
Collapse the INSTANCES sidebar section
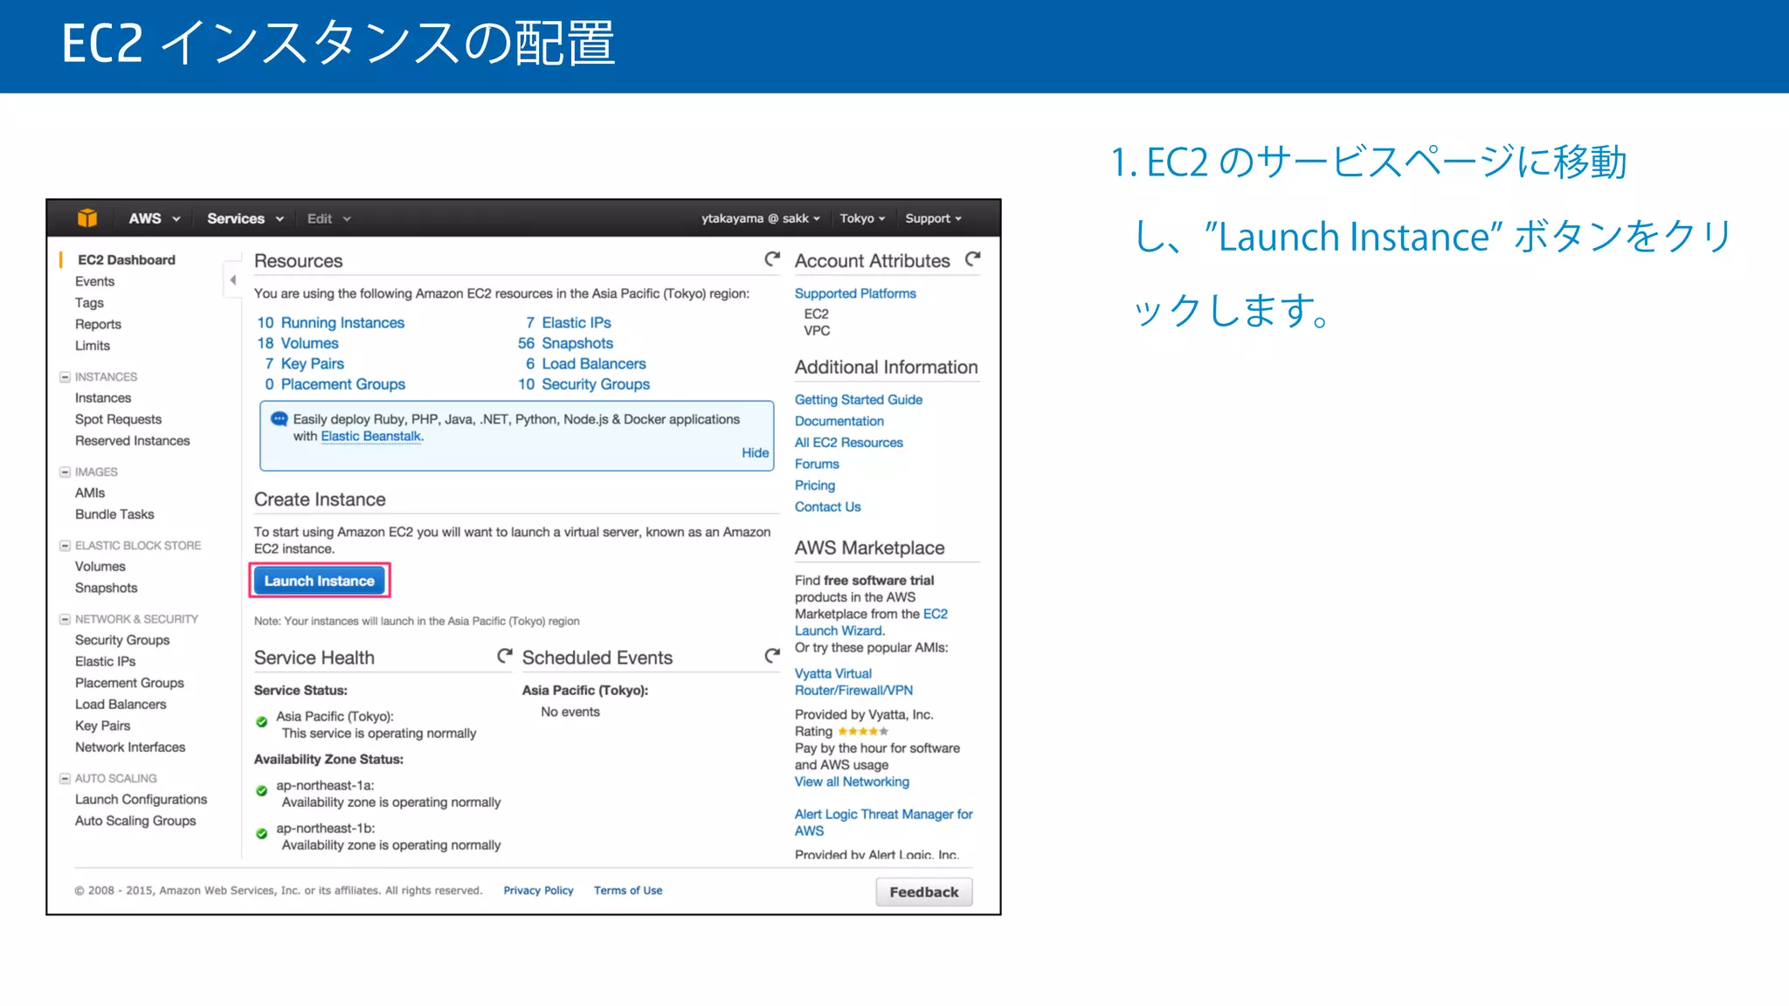tap(65, 377)
